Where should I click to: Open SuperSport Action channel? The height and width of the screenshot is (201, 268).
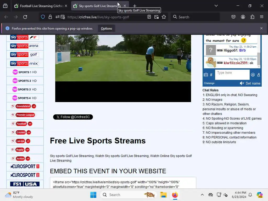(x=20, y=159)
